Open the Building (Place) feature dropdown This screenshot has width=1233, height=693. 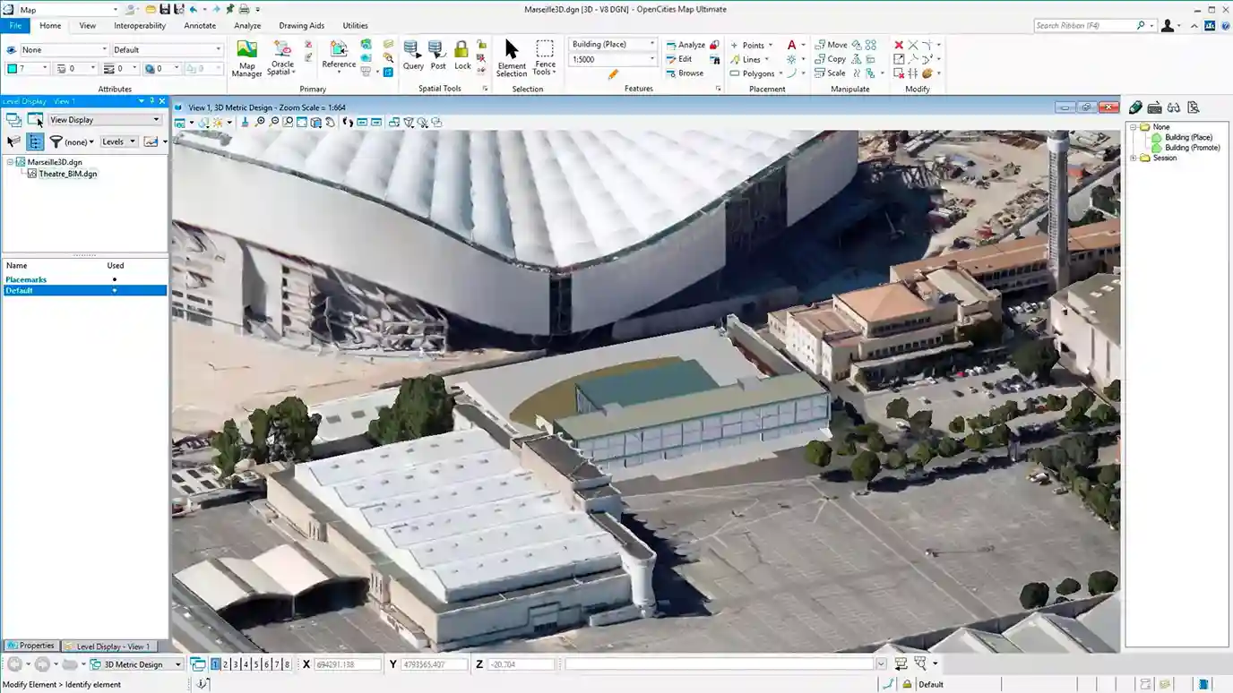[613, 44]
